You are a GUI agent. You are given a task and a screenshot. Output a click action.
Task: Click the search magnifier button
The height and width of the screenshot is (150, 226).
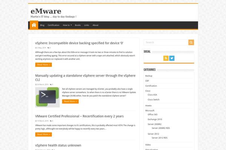coord(191,42)
